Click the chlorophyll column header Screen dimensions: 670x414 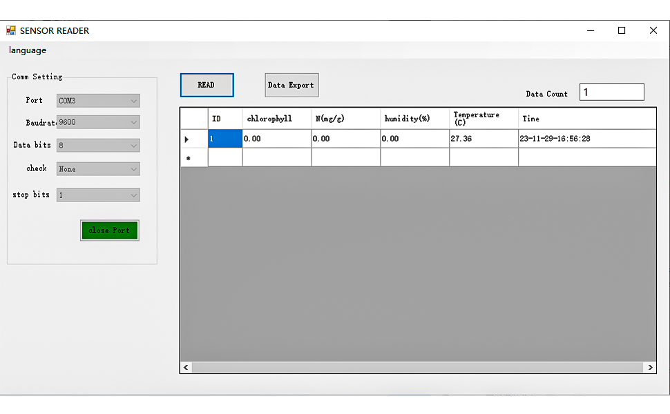tap(276, 119)
